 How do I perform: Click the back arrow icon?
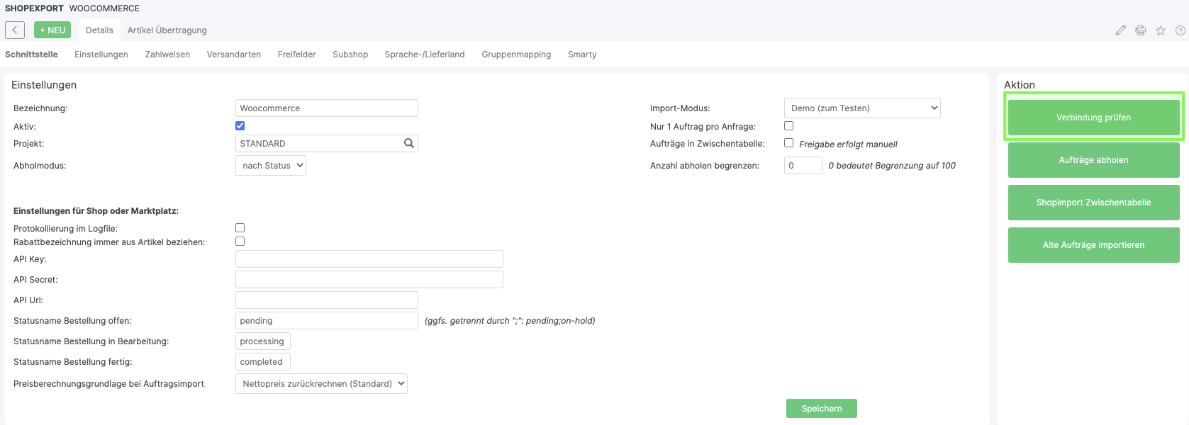(15, 30)
